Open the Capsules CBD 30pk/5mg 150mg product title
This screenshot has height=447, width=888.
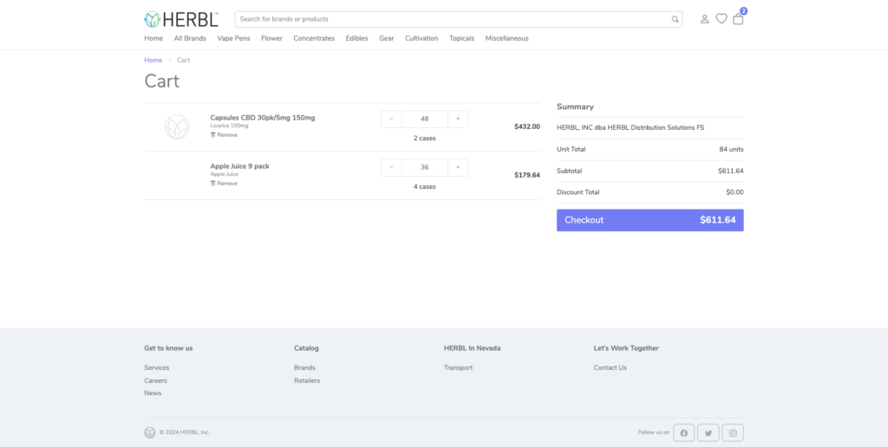coord(262,118)
